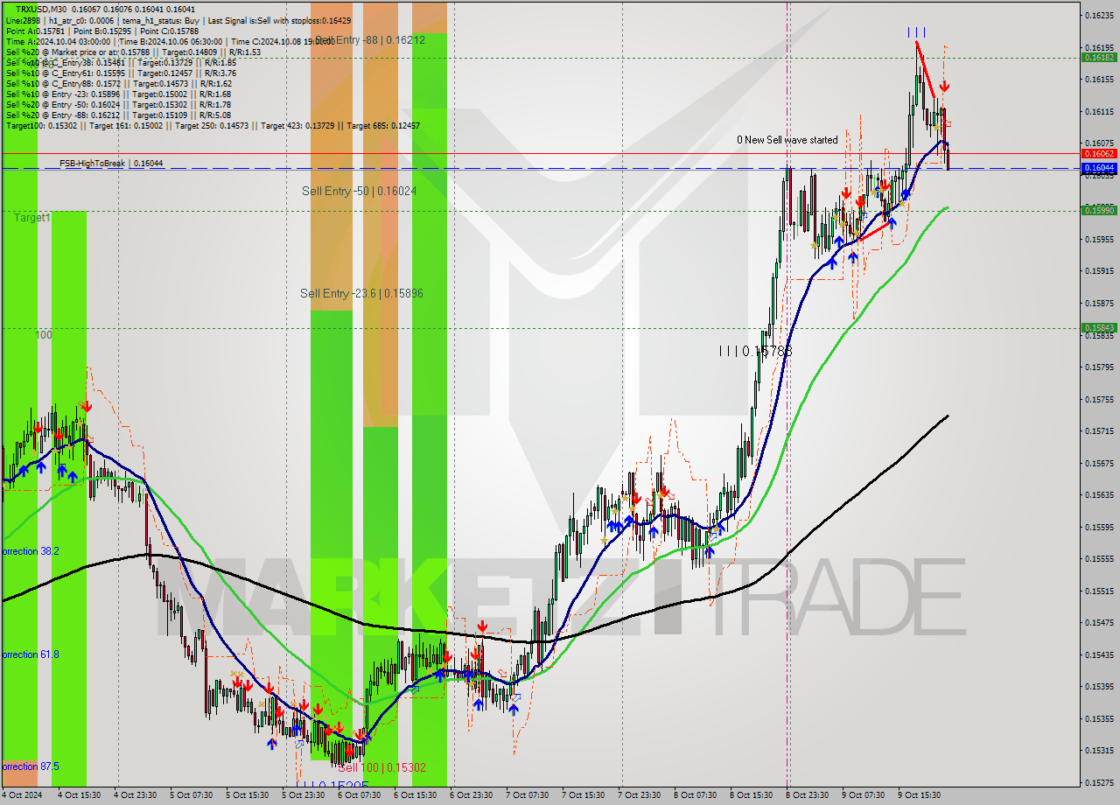Image resolution: width=1120 pixels, height=805 pixels.
Task: Click the 'FSB-HighToBreak | 0.16044' line label
Action: [111, 163]
